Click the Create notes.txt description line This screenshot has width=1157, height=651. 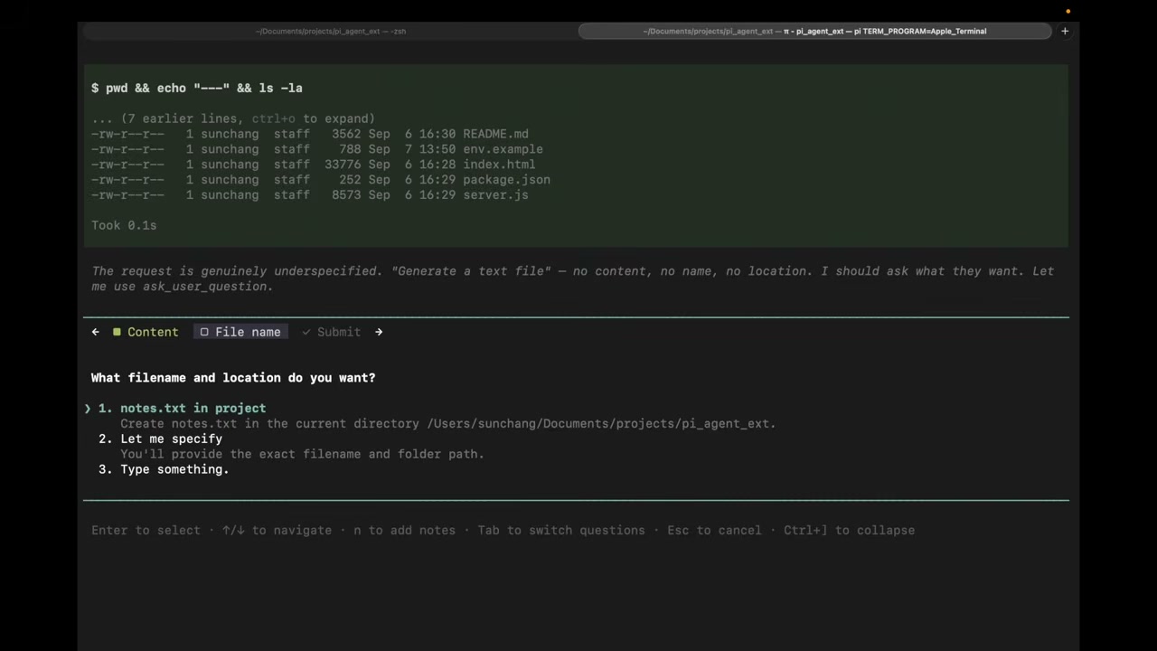click(448, 423)
